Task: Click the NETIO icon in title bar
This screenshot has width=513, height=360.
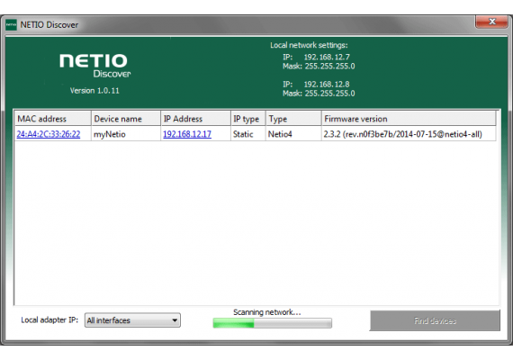Action: pos(11,25)
